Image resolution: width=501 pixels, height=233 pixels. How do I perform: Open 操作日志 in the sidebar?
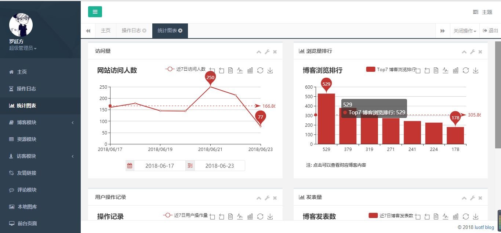(x=40, y=89)
